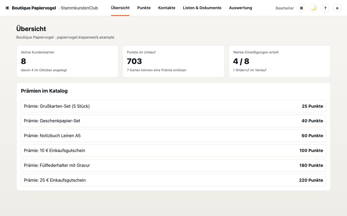
Task: Click the 25 Punkte value
Action: [x=312, y=106]
